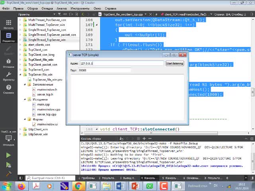Open the kit selector monitor icon
This screenshot has height=191, width=255.
pos(9,138)
